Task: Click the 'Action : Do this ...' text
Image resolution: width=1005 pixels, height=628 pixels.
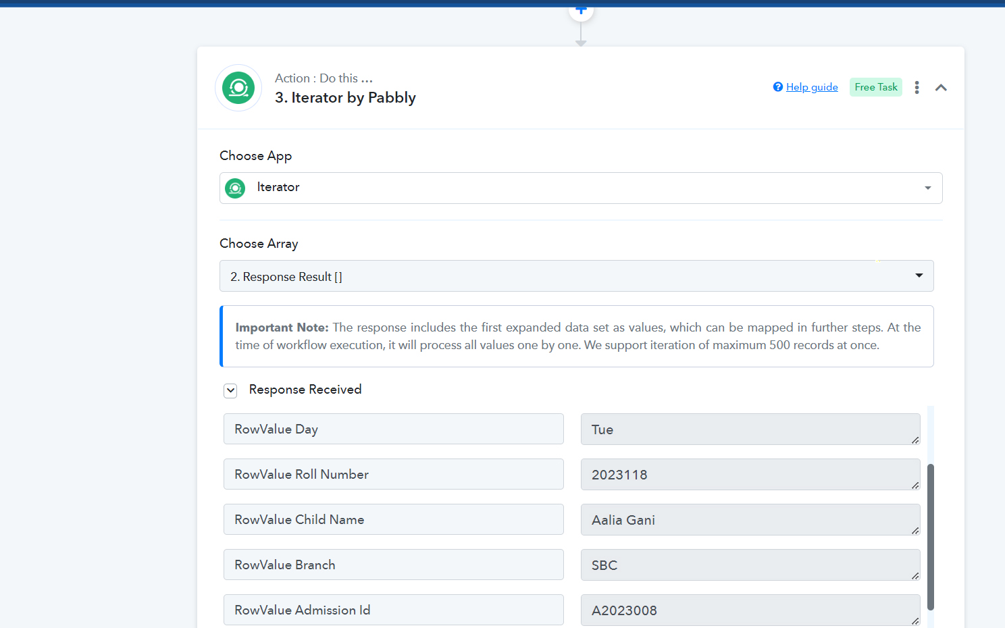Action: click(x=324, y=78)
